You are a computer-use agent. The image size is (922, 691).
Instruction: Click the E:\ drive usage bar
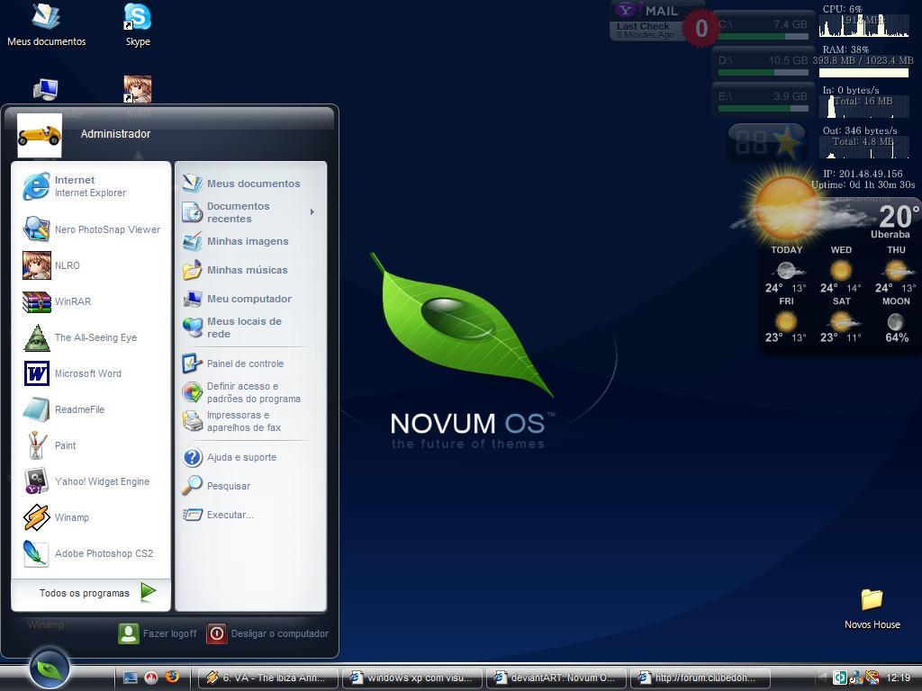764,108
